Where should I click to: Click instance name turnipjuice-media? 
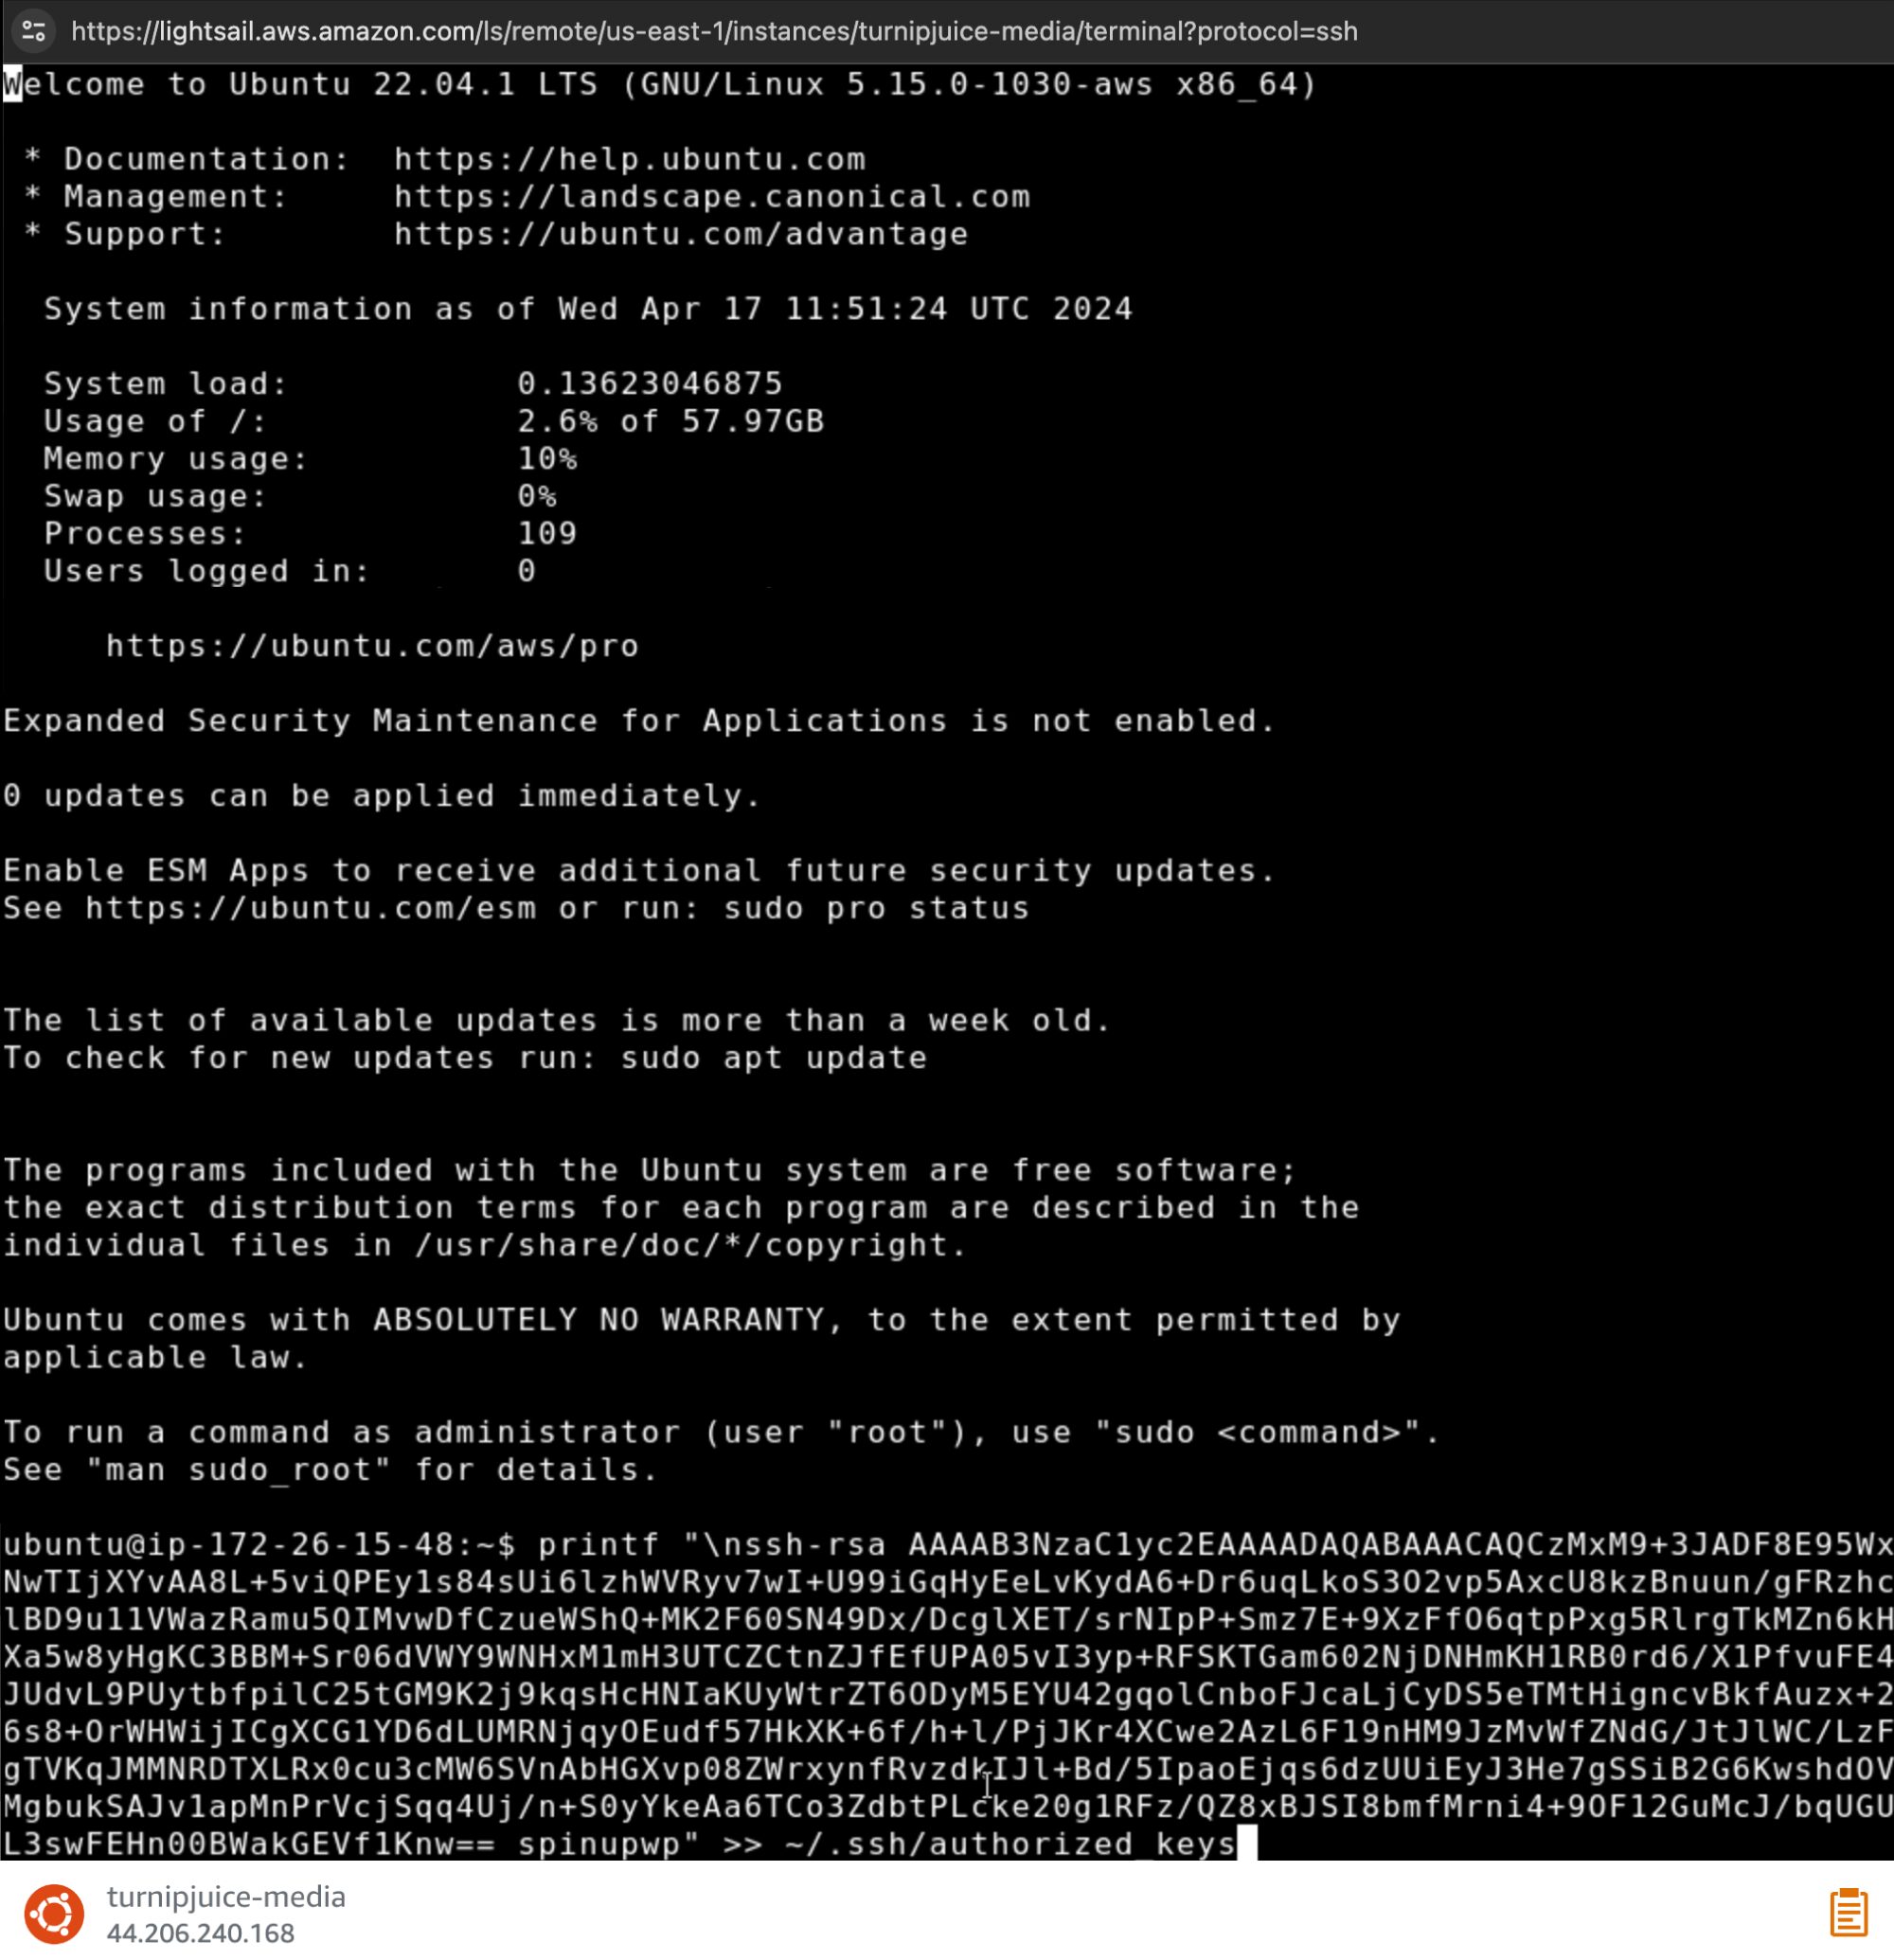click(x=226, y=1897)
